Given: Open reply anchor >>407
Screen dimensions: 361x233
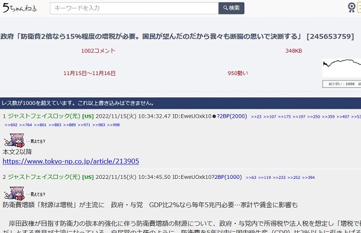Looking at the screenshot, I should pyautogui.click(x=343, y=116).
